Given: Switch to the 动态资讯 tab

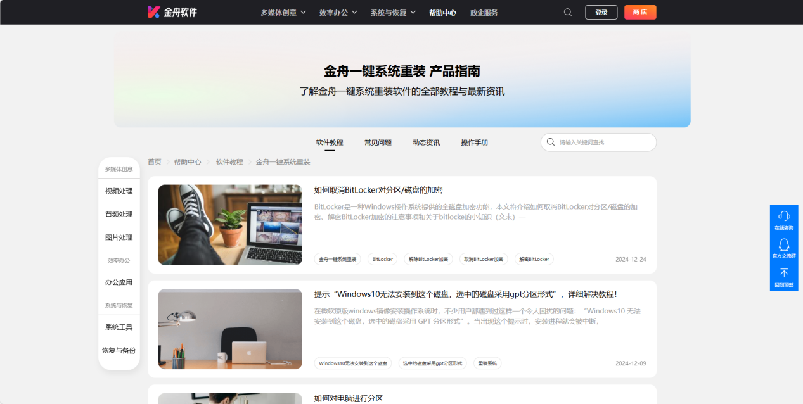Looking at the screenshot, I should 426,142.
